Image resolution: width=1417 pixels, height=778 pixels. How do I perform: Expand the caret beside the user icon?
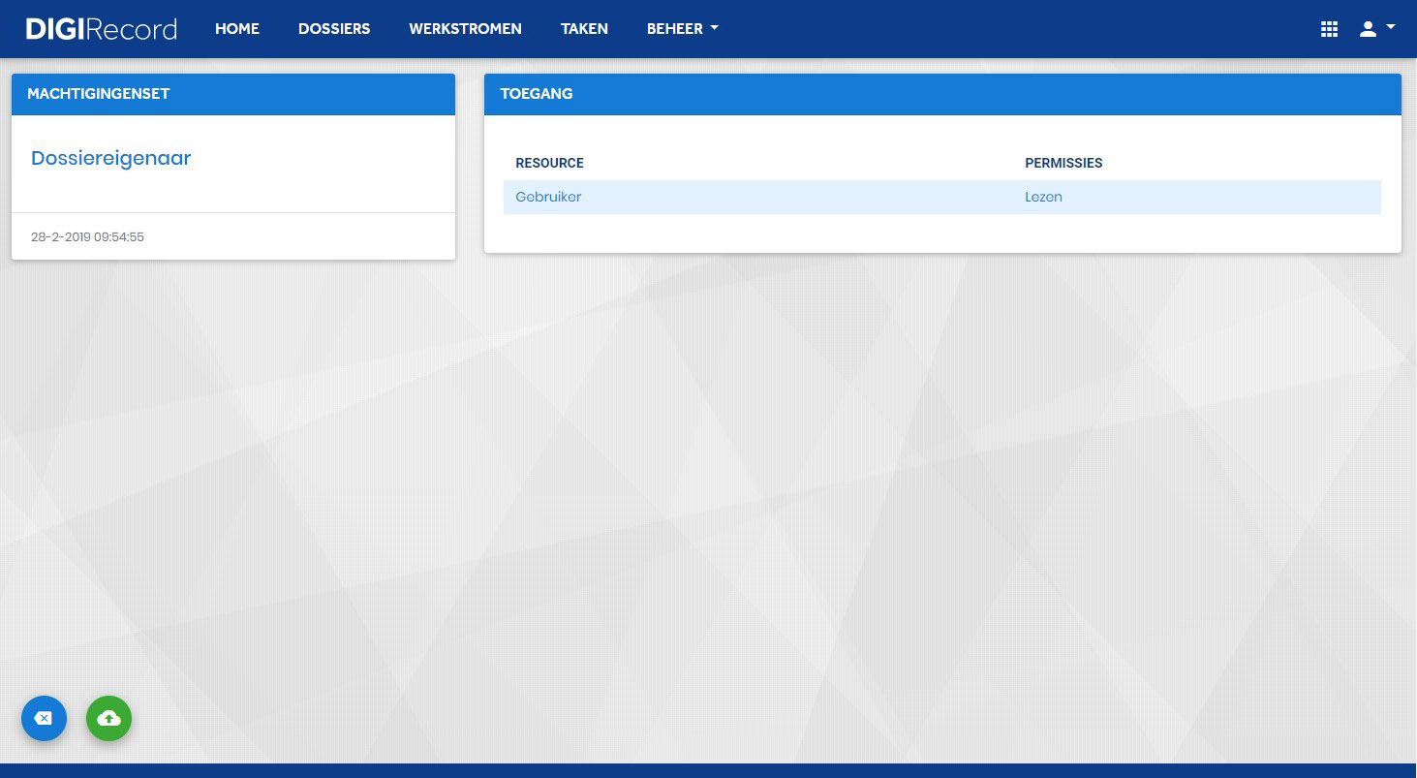pyautogui.click(x=1391, y=27)
